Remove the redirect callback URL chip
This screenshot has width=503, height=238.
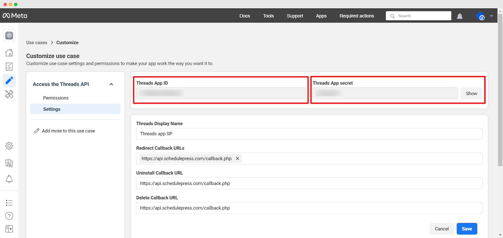tap(237, 159)
